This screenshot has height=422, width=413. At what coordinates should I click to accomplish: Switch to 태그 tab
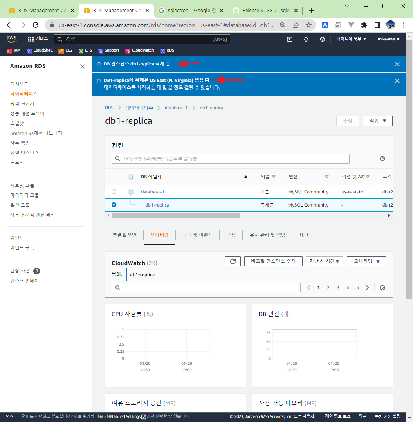[x=304, y=235]
